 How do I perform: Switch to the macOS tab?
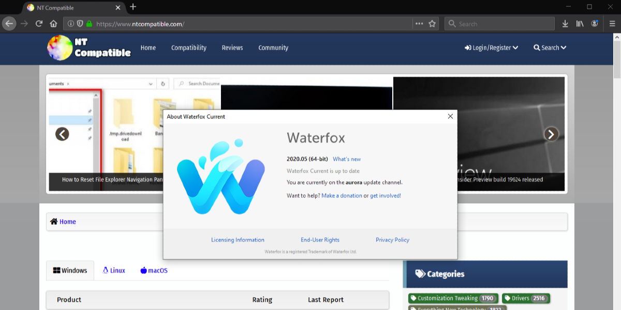tap(154, 270)
